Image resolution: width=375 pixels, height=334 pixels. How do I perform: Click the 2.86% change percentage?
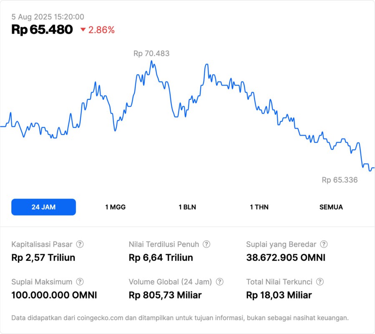pos(101,30)
